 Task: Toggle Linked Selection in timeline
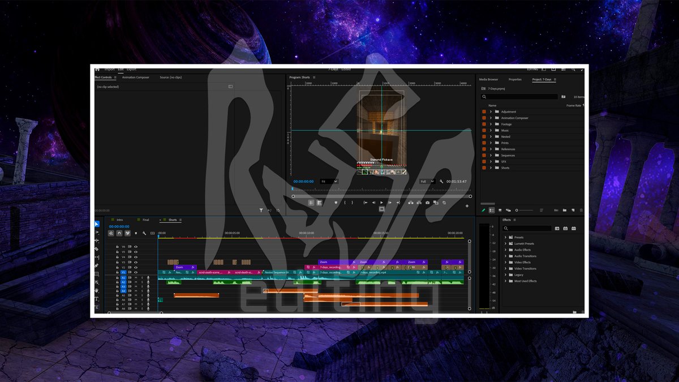[x=128, y=233]
